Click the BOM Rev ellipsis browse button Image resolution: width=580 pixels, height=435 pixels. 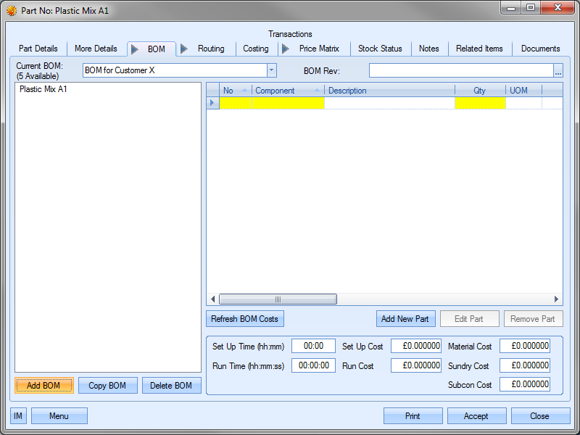(x=558, y=70)
